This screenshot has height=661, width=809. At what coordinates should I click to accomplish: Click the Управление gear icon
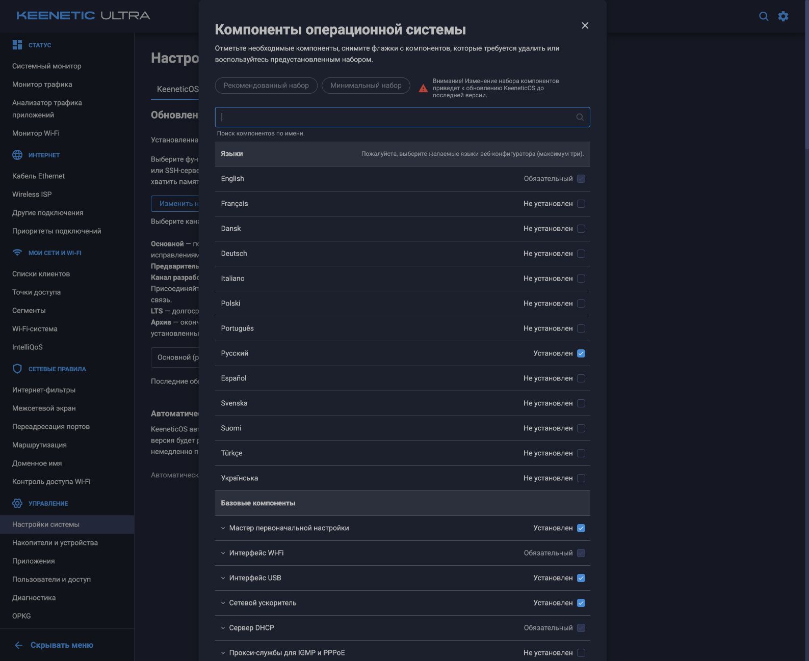pyautogui.click(x=17, y=503)
